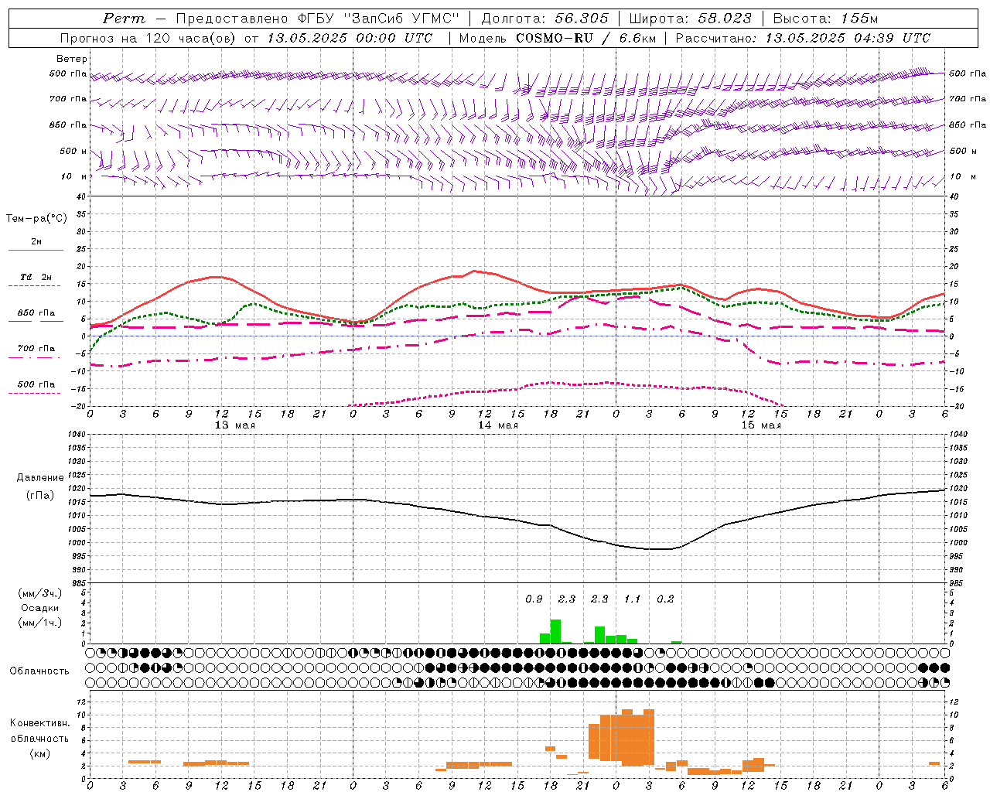Viewport: 990px width, 792px height.
Task: Click the tallest green precipitation bar
Action: point(555,631)
